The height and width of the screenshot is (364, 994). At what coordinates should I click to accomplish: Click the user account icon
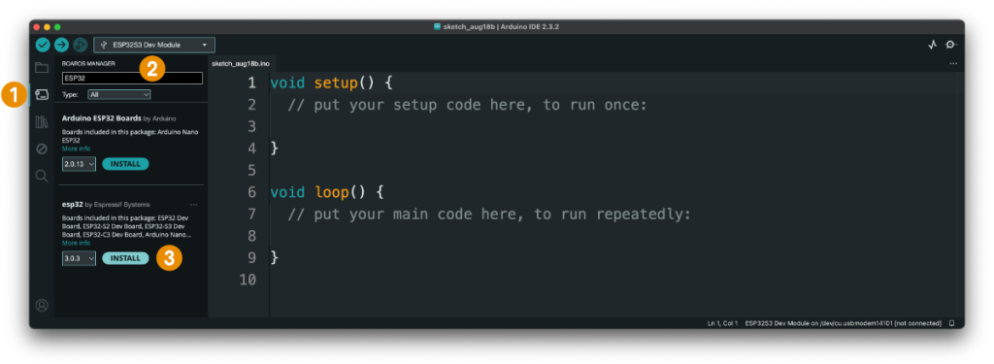click(41, 305)
